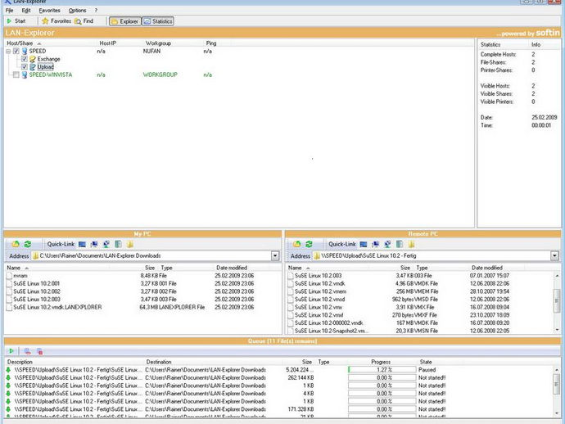
Task: Uncheck the Exchange share checkbox
Action: [24, 59]
